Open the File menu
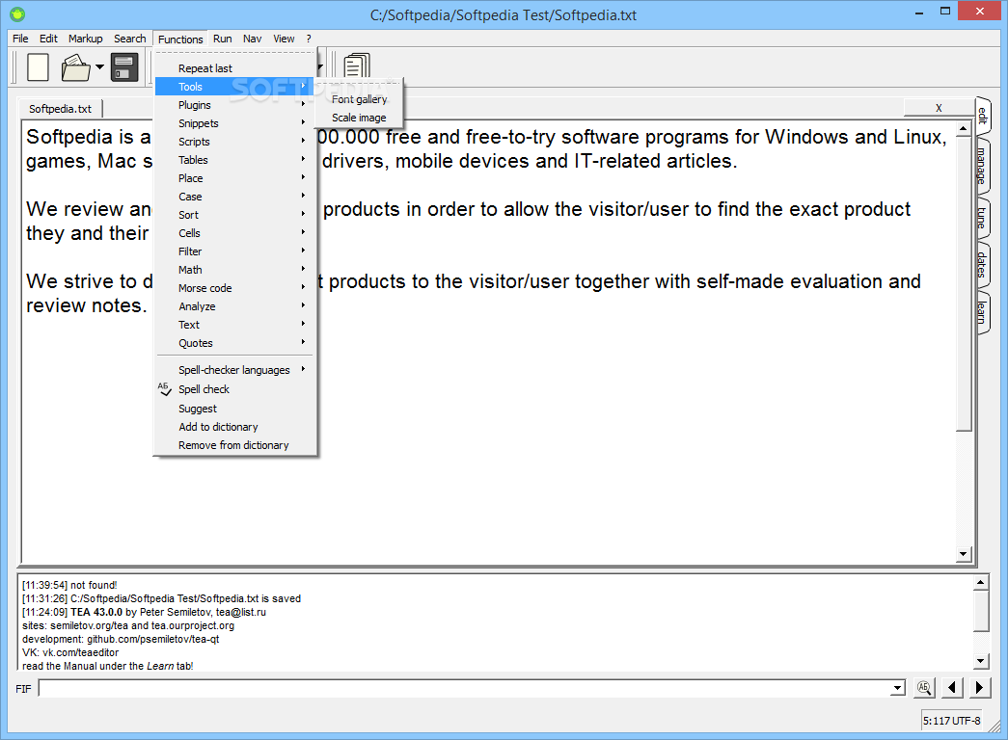The height and width of the screenshot is (740, 1008). click(20, 39)
